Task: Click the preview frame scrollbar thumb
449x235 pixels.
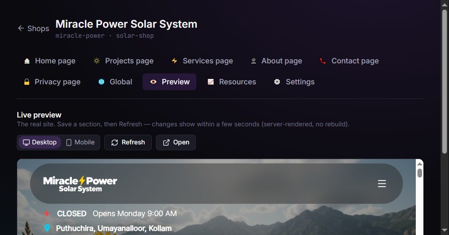Action: point(420,173)
